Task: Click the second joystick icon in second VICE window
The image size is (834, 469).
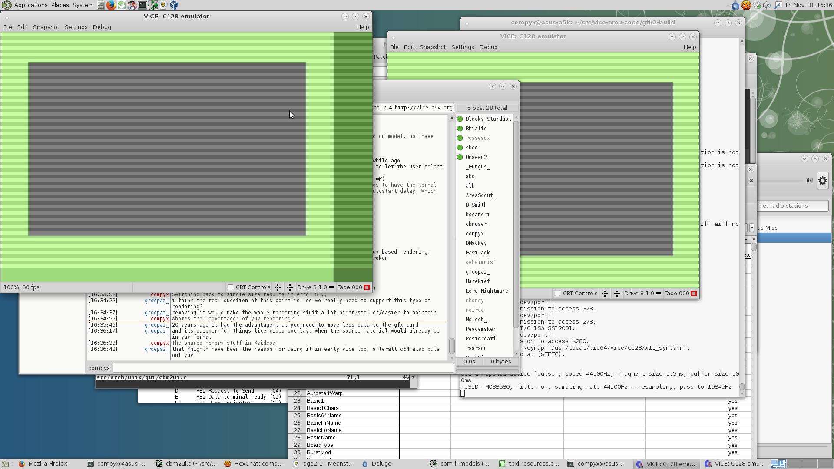Action: click(617, 294)
